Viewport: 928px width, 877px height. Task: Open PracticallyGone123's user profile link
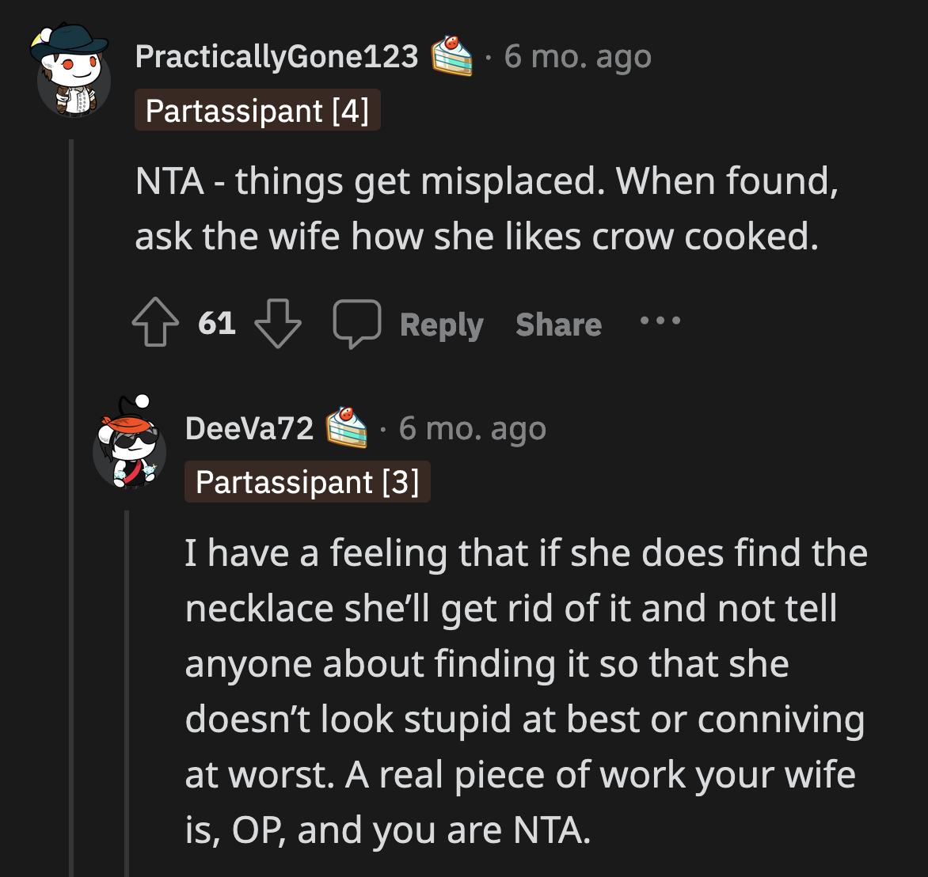click(276, 57)
